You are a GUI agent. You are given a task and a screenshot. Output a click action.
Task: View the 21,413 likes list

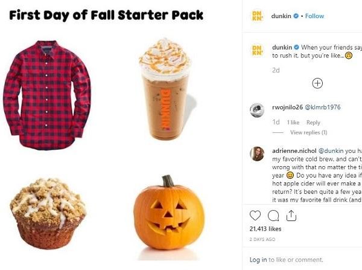264,230
